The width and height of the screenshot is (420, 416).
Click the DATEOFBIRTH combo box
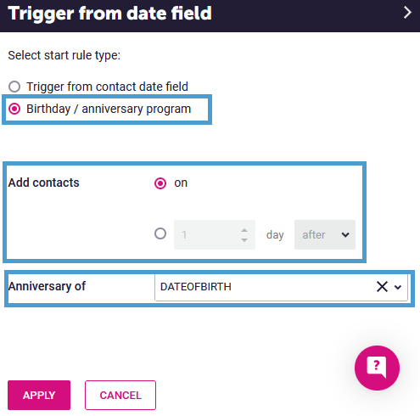pos(281,287)
